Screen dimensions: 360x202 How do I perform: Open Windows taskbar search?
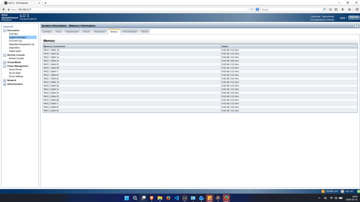[135, 198]
